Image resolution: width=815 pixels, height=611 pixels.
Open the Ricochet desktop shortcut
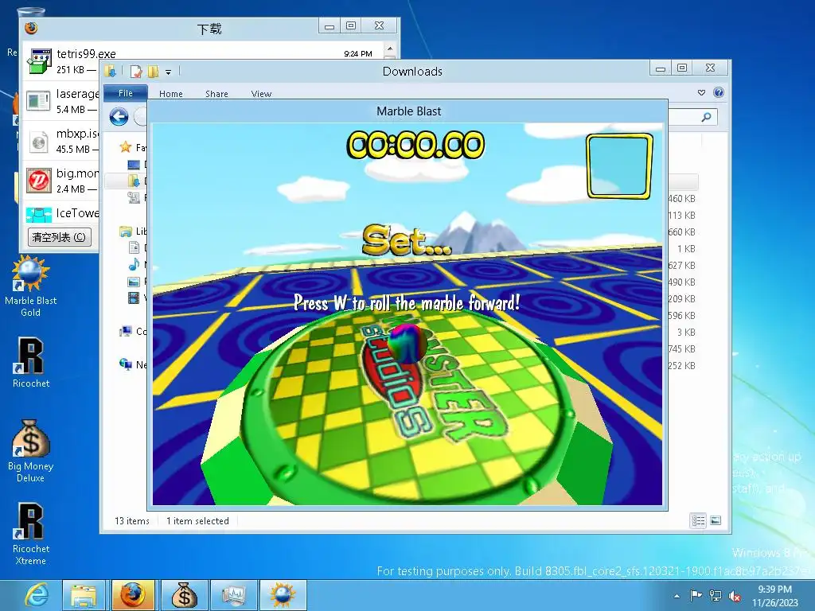[31, 363]
